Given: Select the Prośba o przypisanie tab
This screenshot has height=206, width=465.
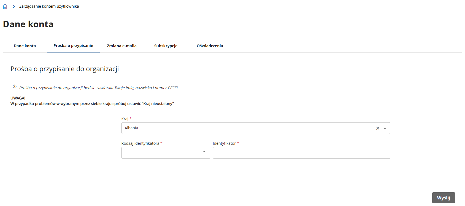Looking at the screenshot, I should point(73,46).
